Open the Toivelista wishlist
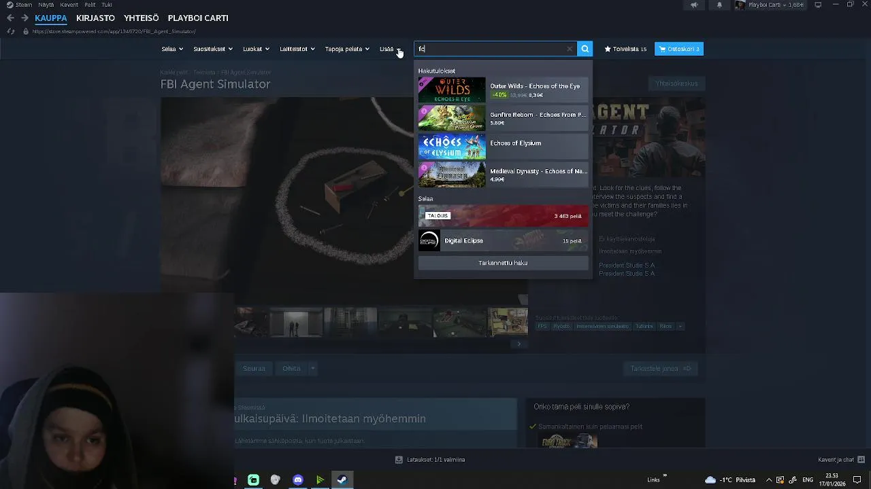The height and width of the screenshot is (489, 871). coord(625,49)
